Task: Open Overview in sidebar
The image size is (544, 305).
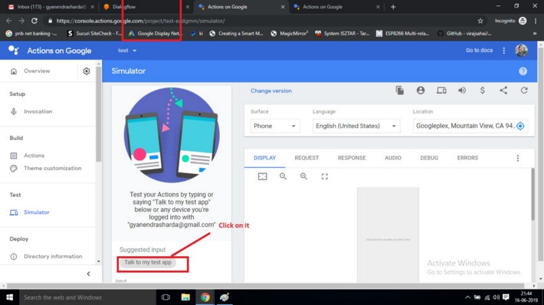Action: (37, 71)
